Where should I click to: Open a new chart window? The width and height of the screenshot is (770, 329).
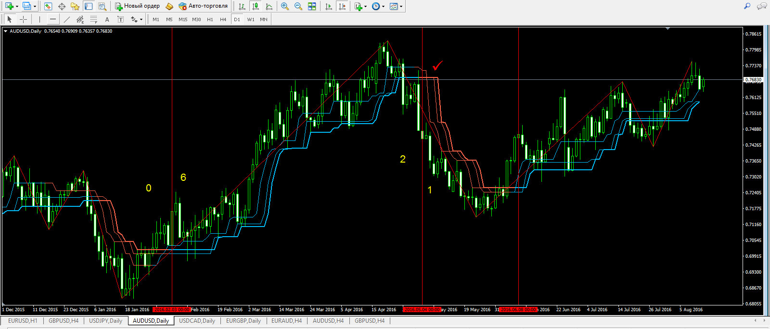[x=9, y=6]
